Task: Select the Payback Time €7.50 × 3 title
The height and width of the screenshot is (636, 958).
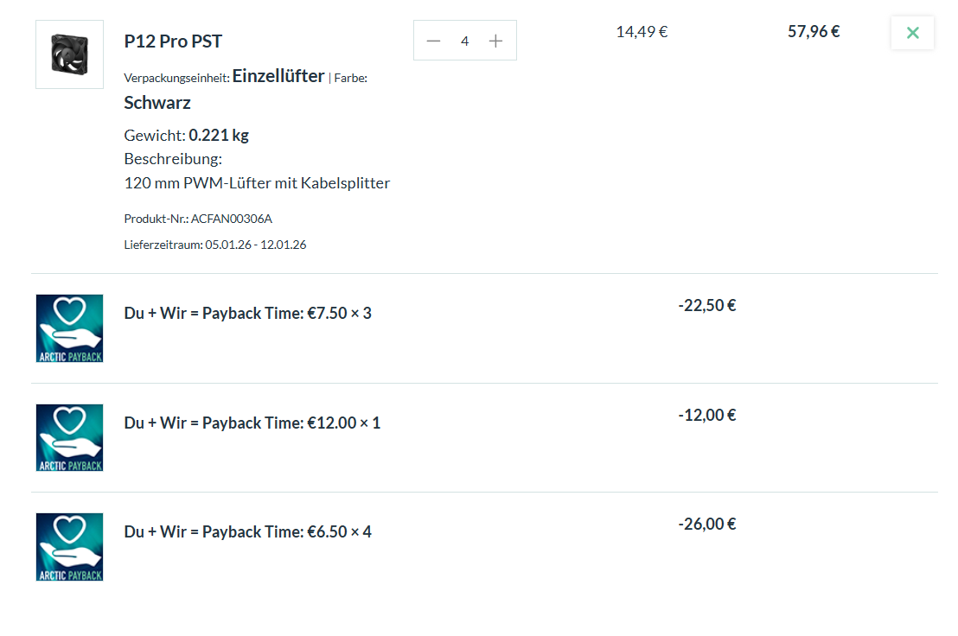Action: (248, 313)
